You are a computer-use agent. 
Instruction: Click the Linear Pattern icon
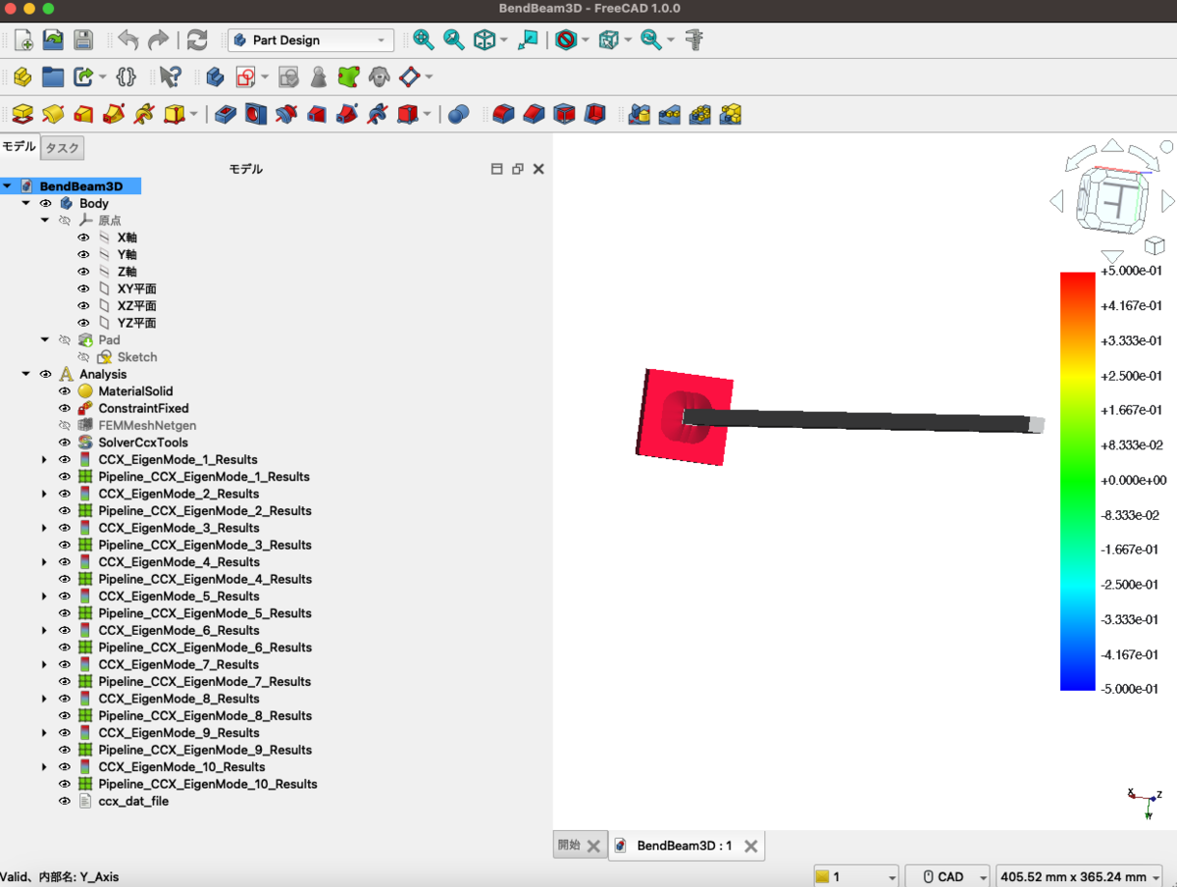[670, 114]
